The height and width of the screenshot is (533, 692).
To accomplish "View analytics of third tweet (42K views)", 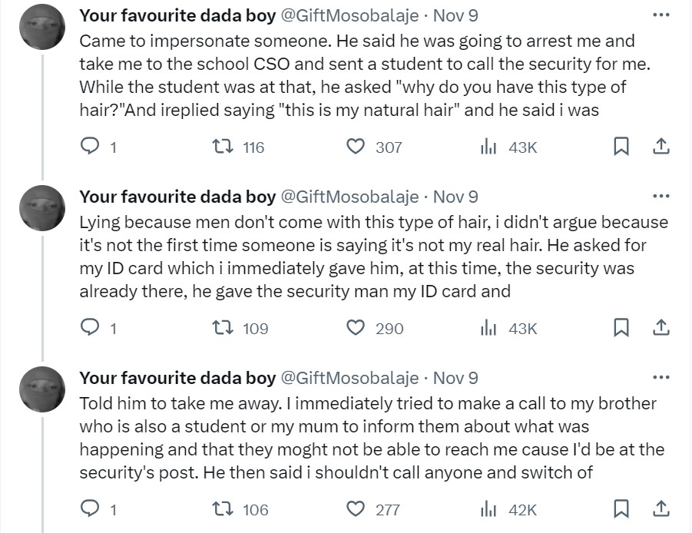I will (x=489, y=509).
